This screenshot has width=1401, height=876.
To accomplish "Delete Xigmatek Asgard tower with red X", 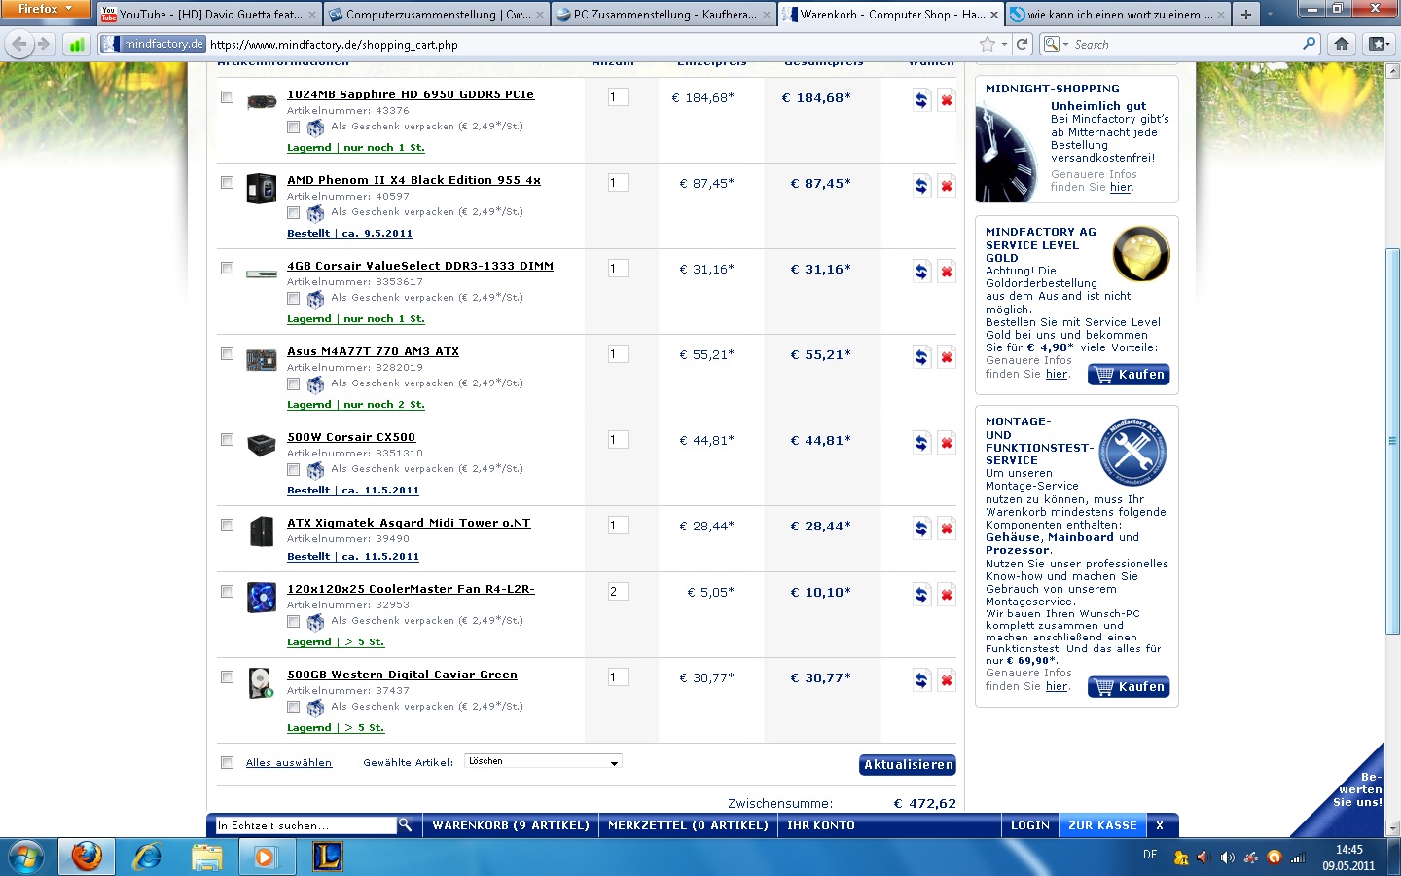I will tap(947, 528).
